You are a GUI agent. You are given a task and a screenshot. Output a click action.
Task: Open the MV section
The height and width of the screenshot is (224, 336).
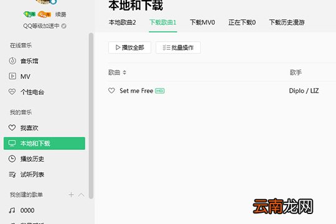[x=19, y=77]
